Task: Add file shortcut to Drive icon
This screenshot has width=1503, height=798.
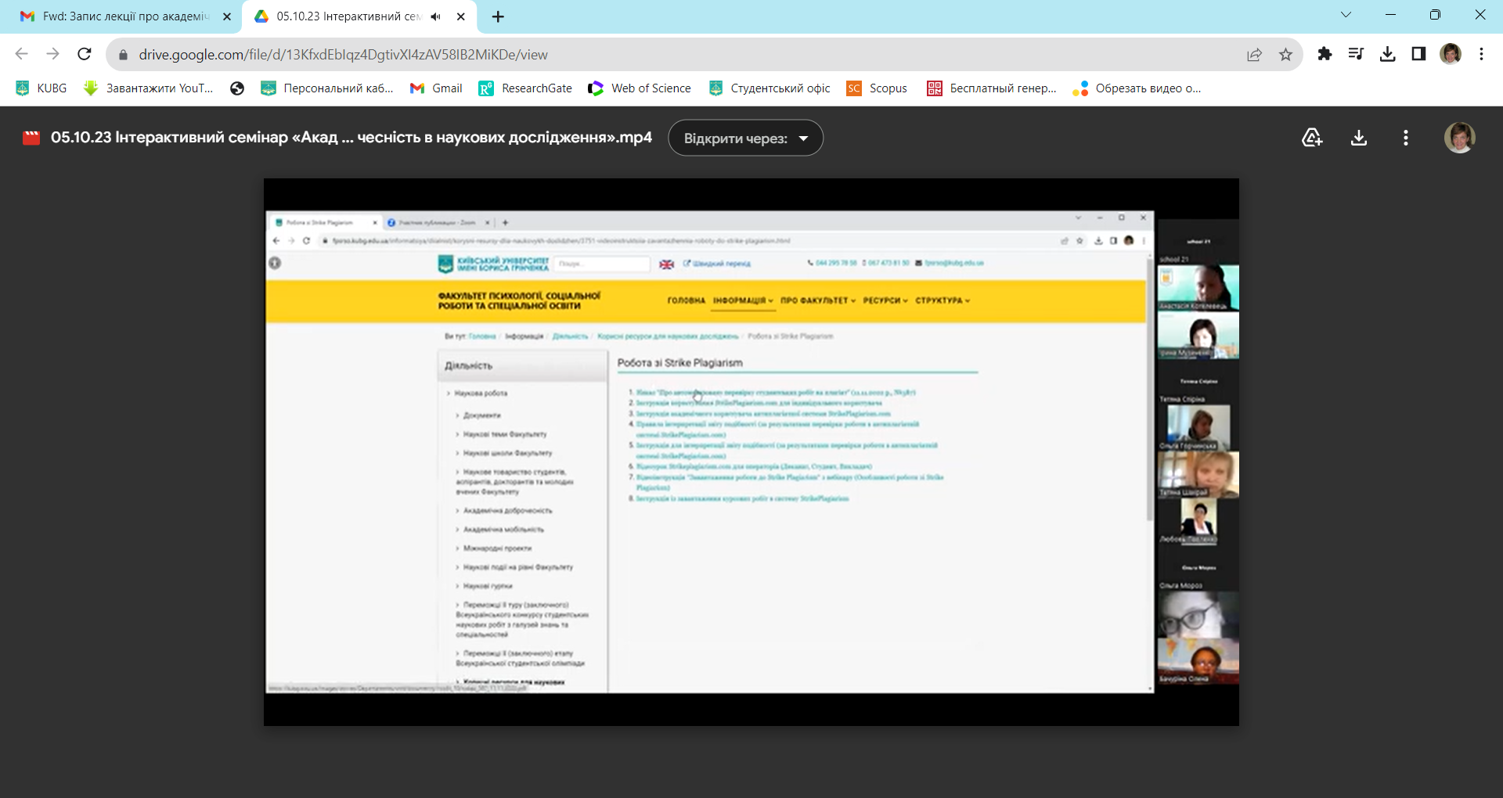Action: 1312,138
